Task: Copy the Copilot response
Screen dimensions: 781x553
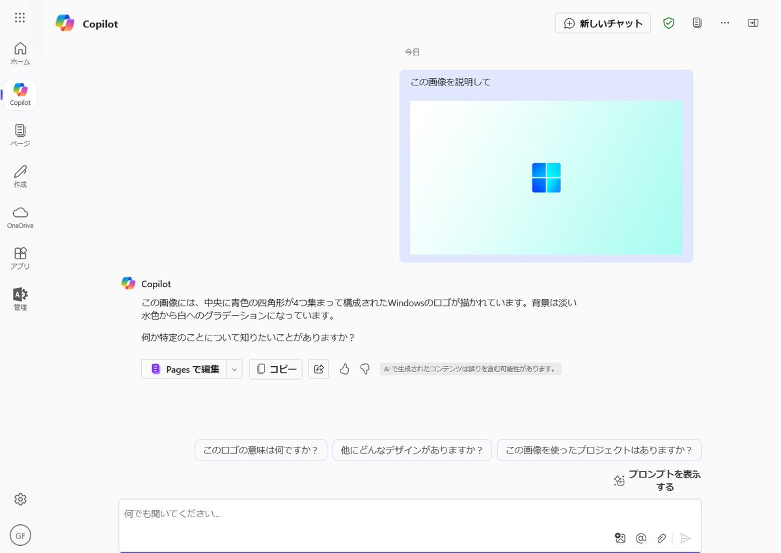Action: [x=275, y=369]
